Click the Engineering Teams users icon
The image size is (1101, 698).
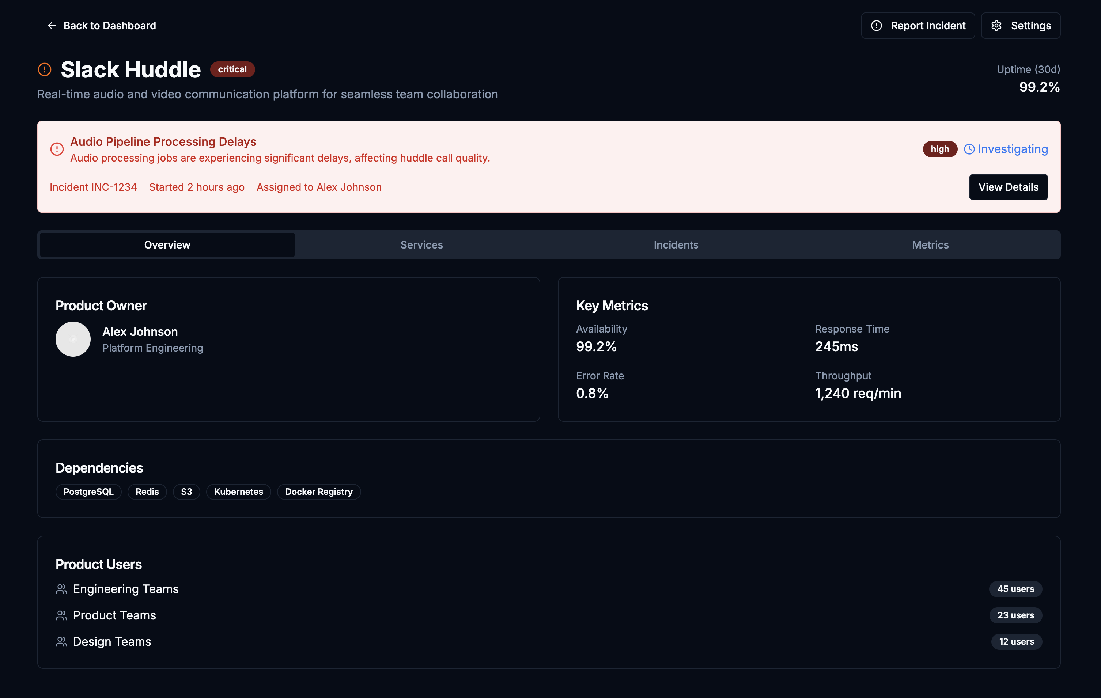tap(61, 589)
